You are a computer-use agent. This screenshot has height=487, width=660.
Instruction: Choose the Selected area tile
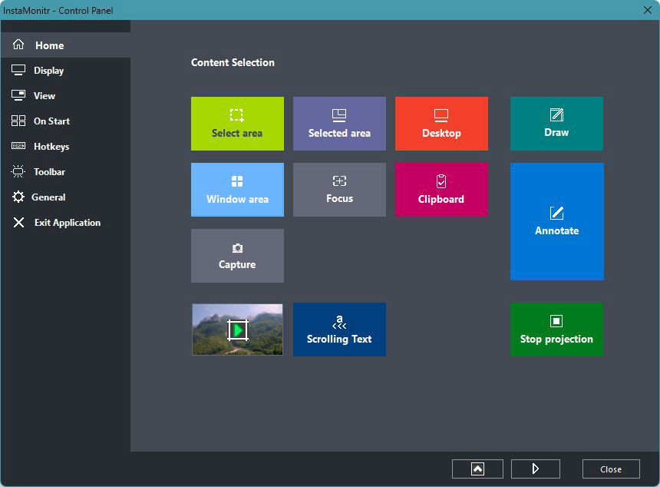pyautogui.click(x=339, y=124)
